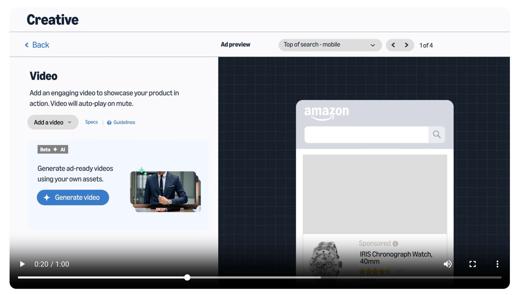Play the video
520x295 pixels.
[22, 264]
